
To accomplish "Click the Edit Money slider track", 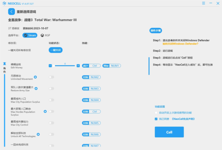I will click(64, 66).
